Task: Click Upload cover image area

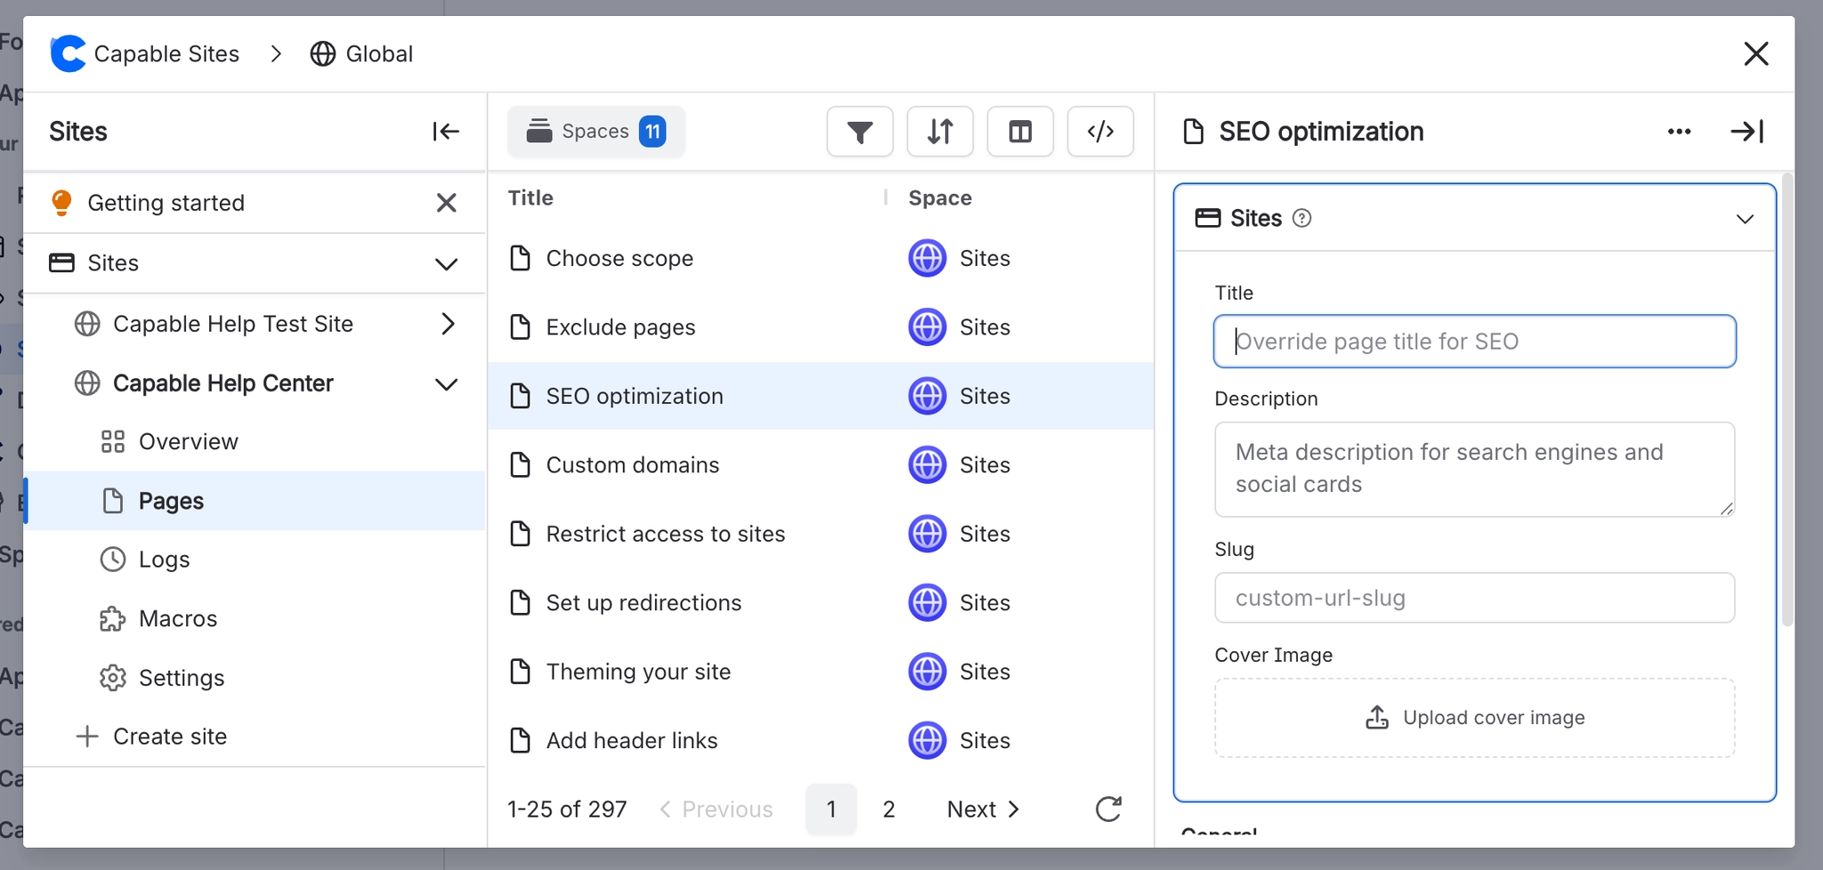Action: click(1474, 718)
